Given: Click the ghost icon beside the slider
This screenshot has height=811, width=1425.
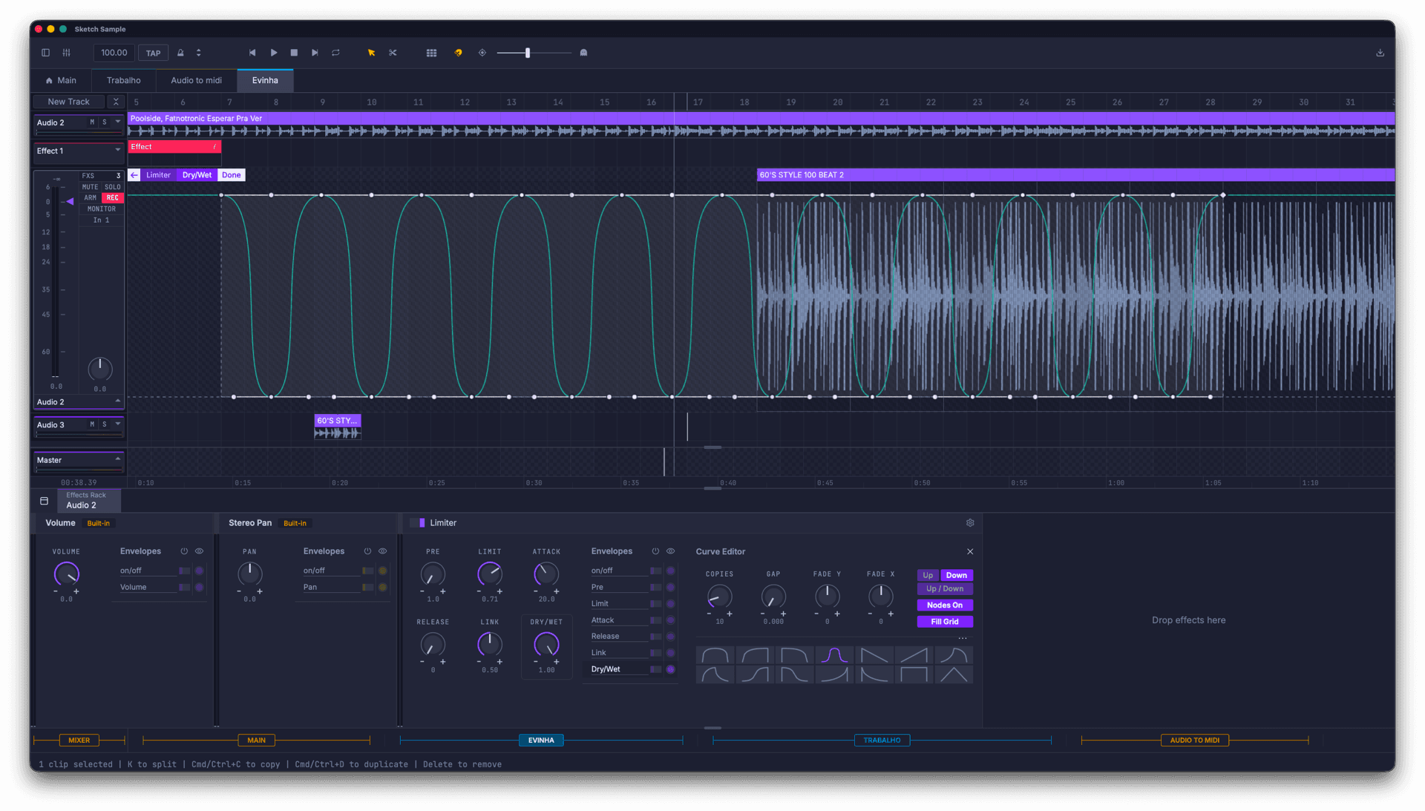Looking at the screenshot, I should 583,53.
